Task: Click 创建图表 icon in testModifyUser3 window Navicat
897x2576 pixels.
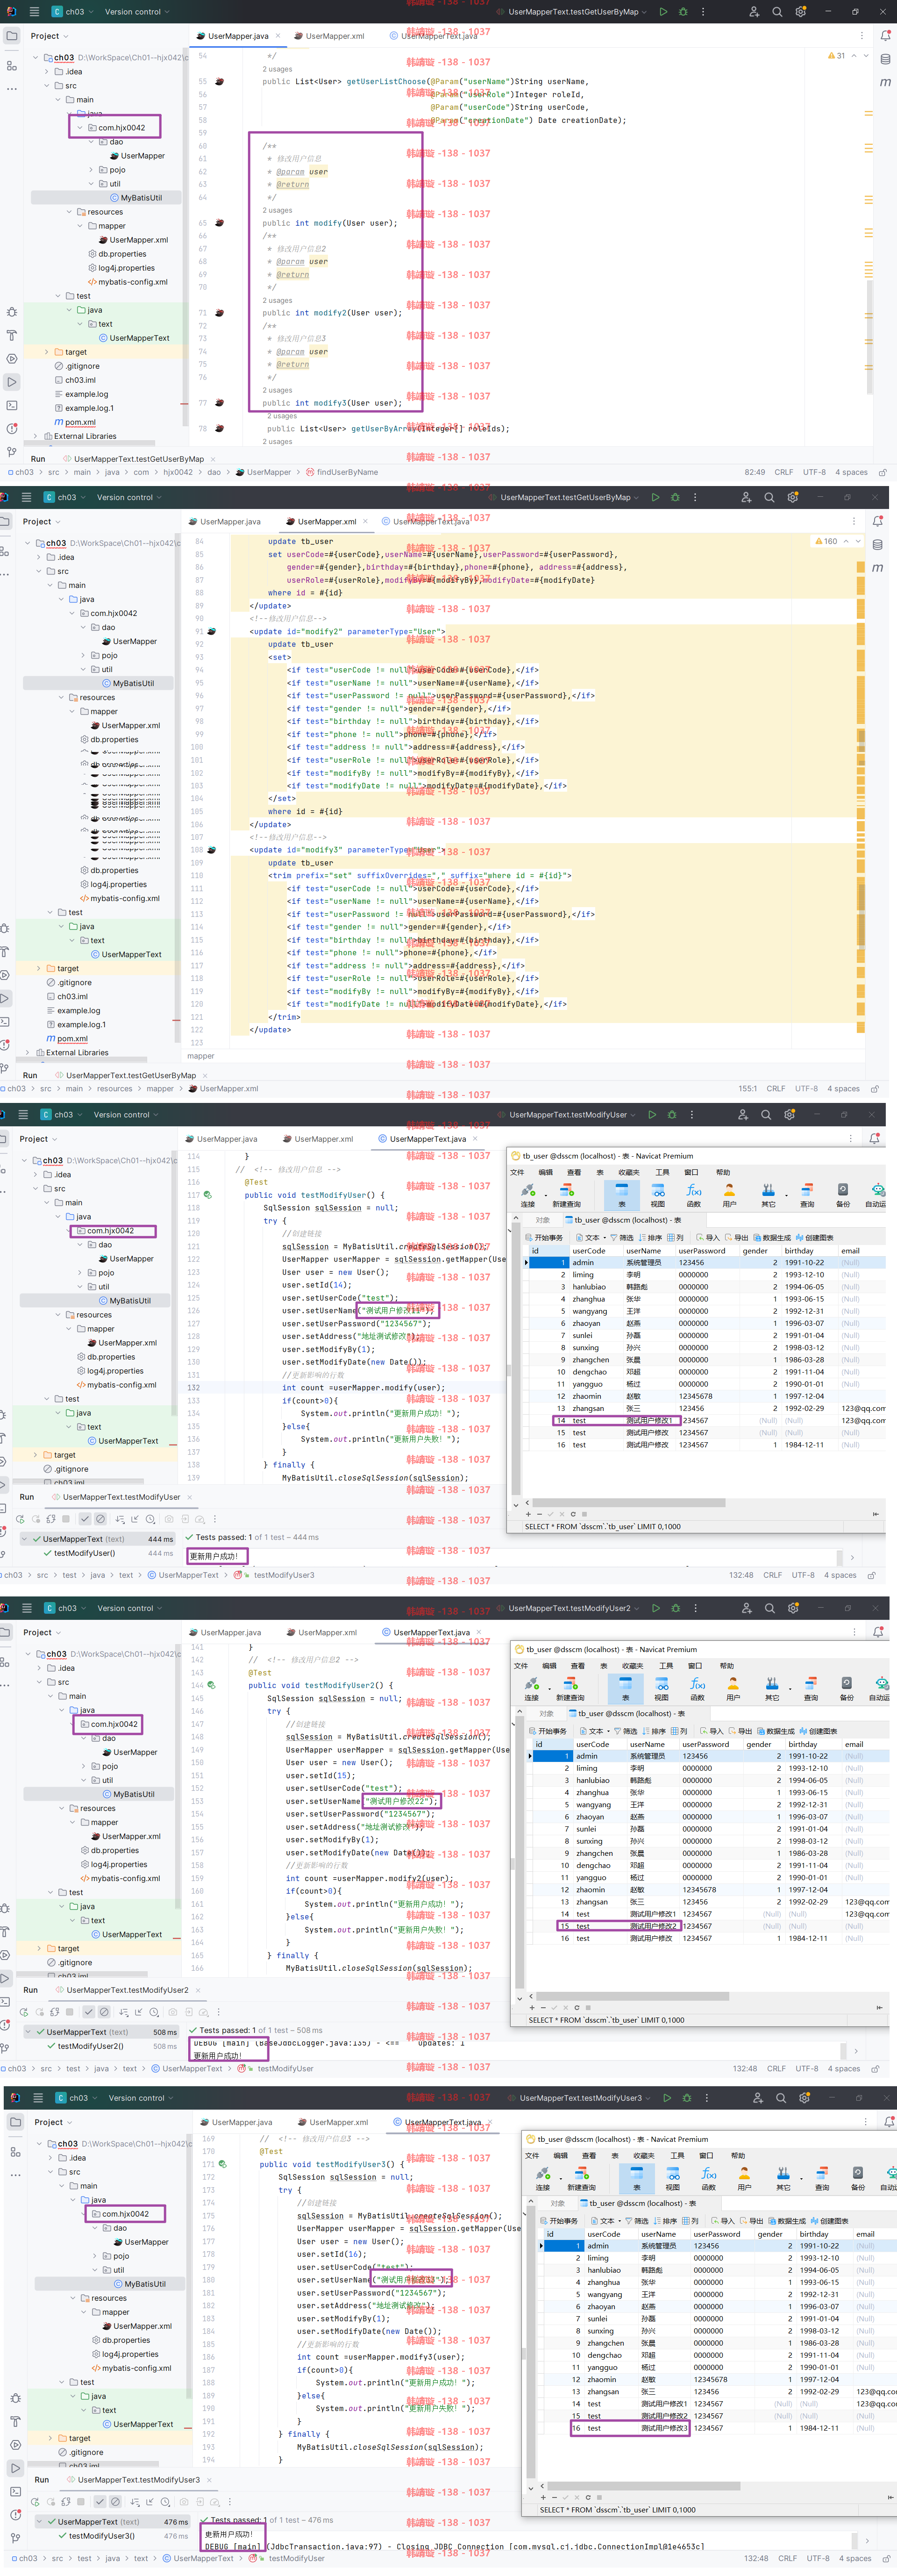Action: [x=829, y=2221]
